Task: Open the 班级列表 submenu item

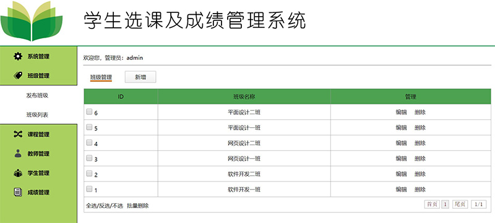Action: 37,115
